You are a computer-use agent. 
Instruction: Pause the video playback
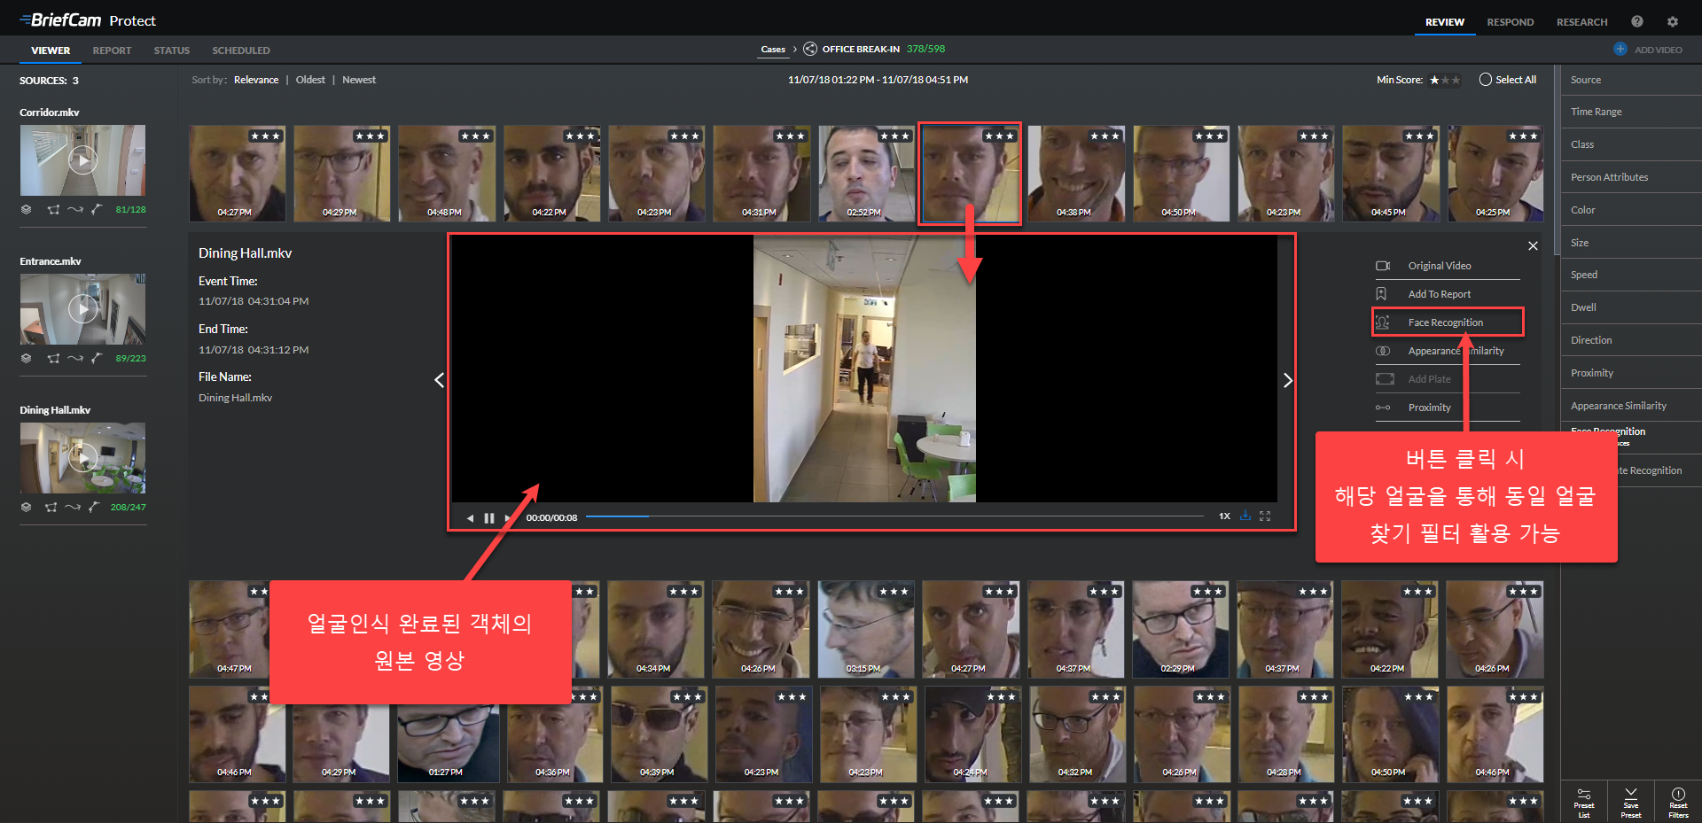point(489,518)
